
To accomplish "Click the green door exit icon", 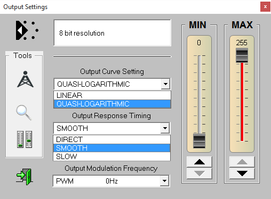I will point(25,177).
